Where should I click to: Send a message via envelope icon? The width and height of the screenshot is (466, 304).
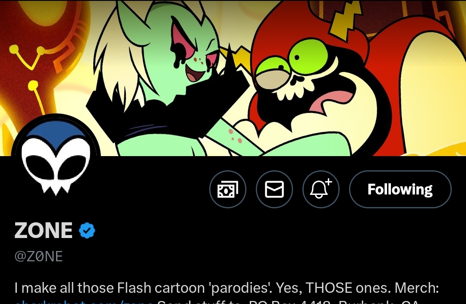[274, 189]
